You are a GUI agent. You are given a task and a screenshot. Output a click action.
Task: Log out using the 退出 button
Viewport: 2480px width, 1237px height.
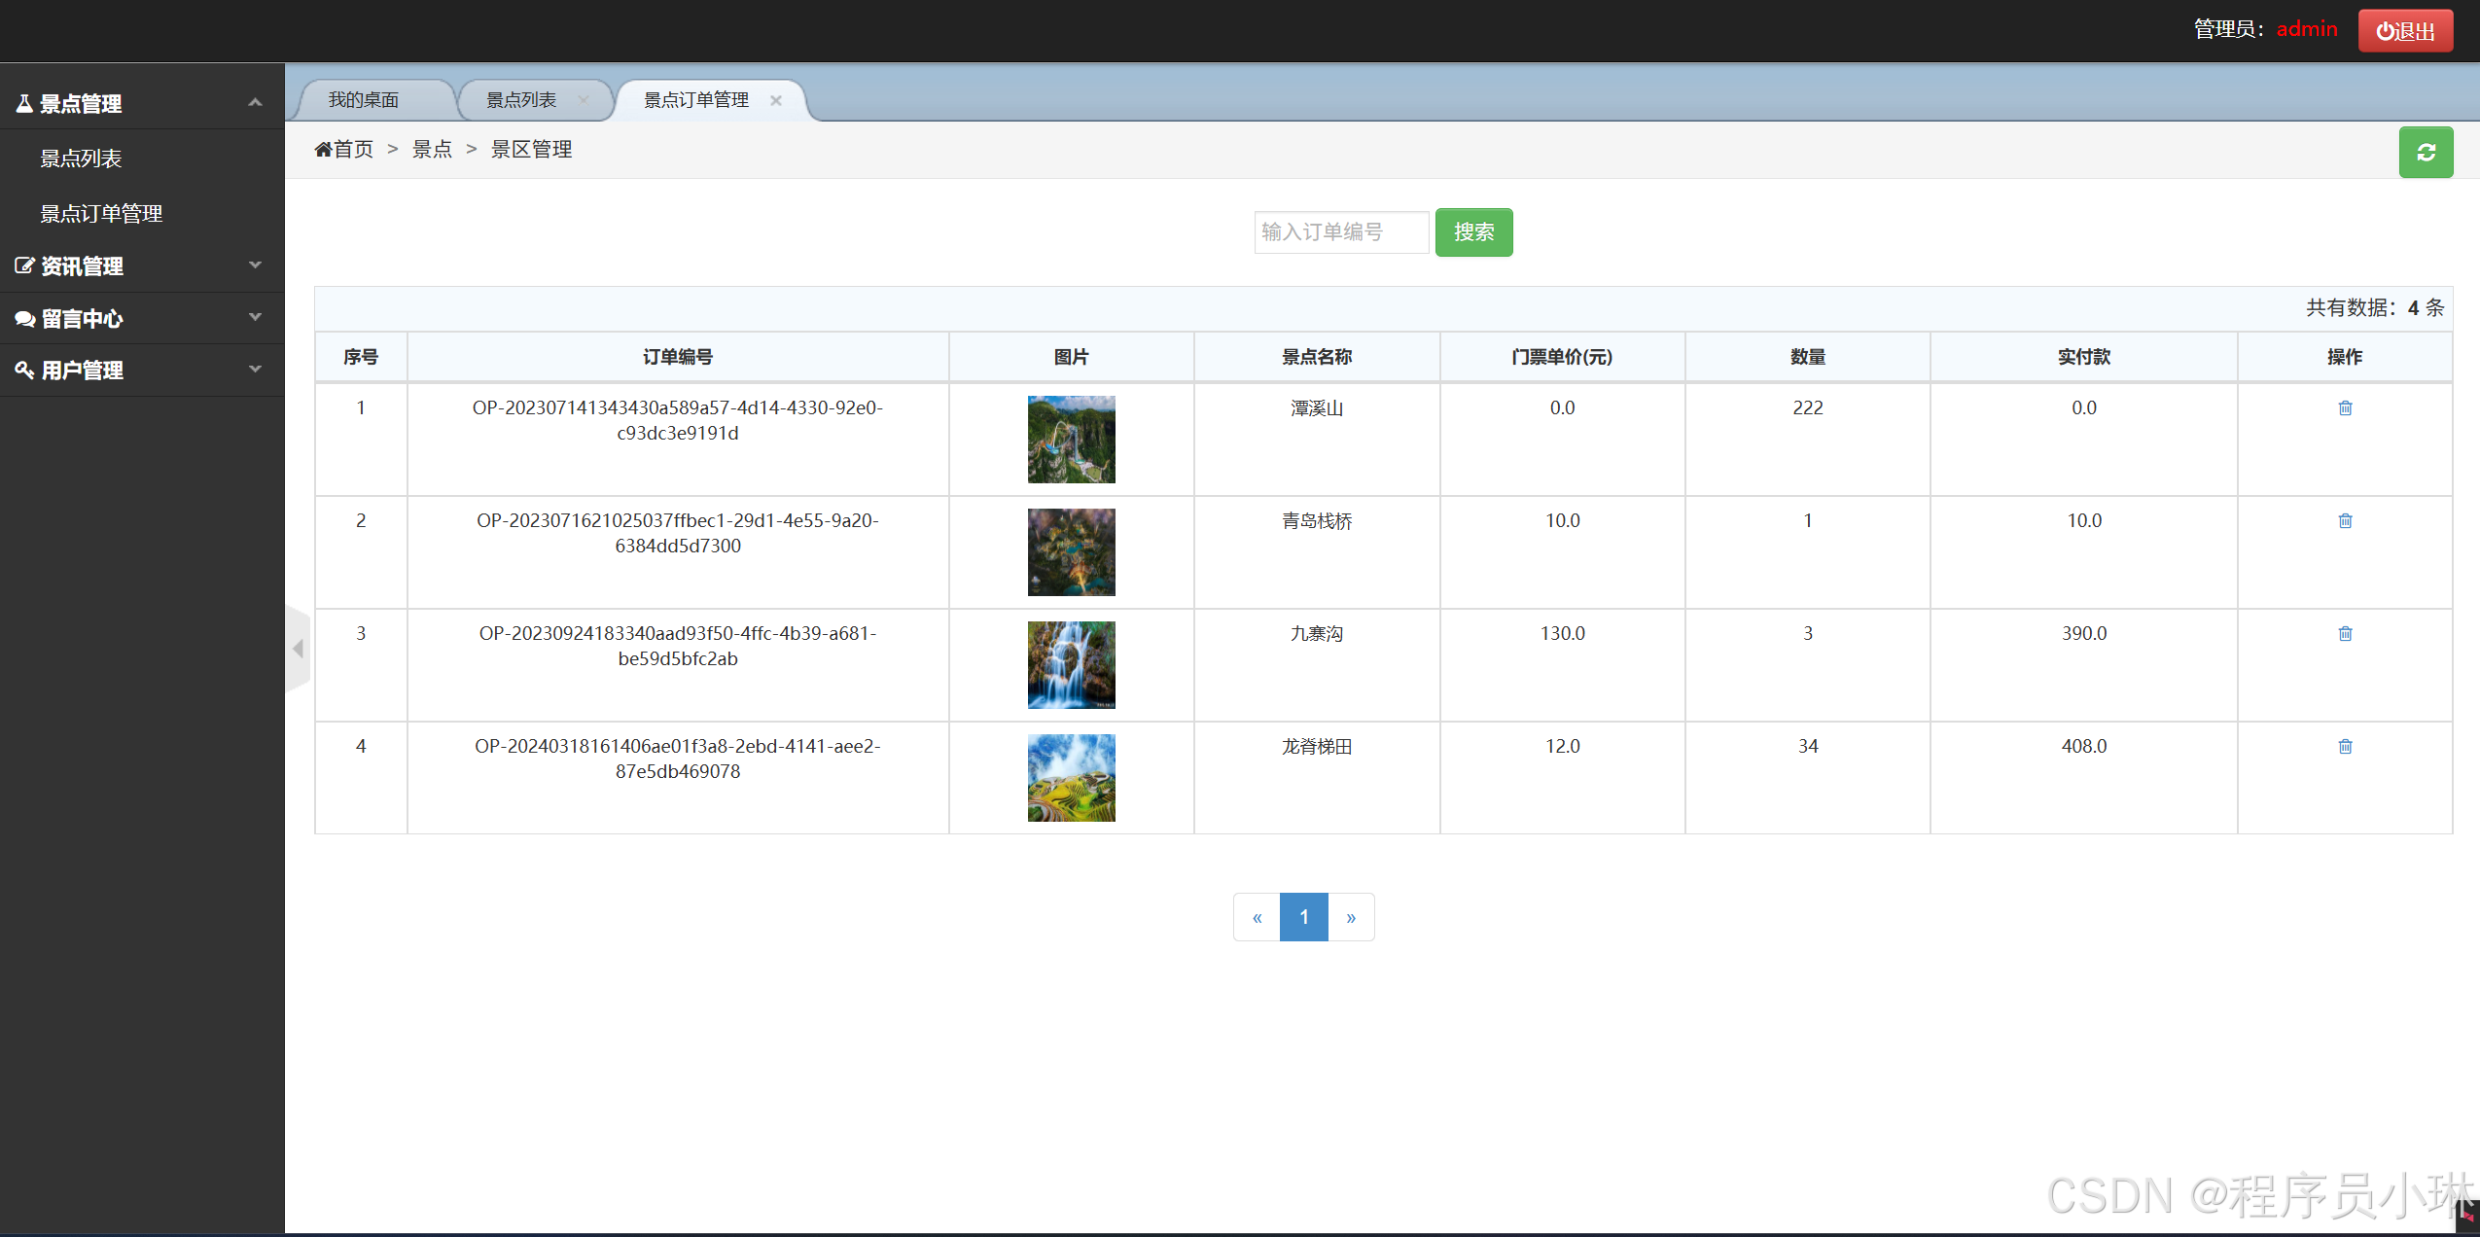click(2405, 31)
